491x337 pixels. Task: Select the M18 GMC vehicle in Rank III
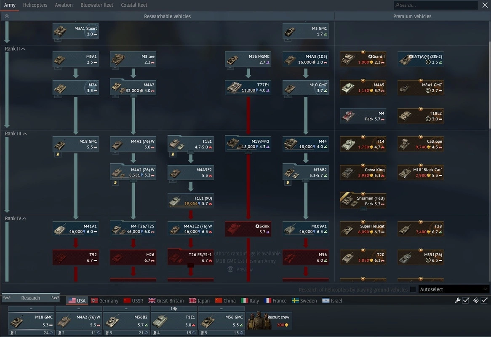tap(76, 144)
